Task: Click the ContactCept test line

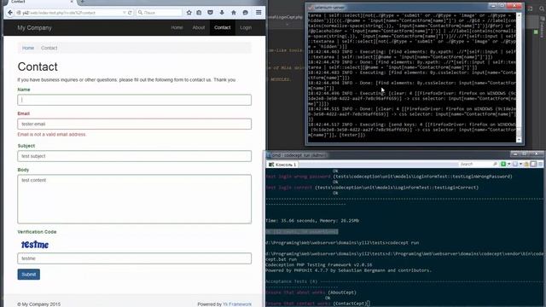Action: point(317,304)
